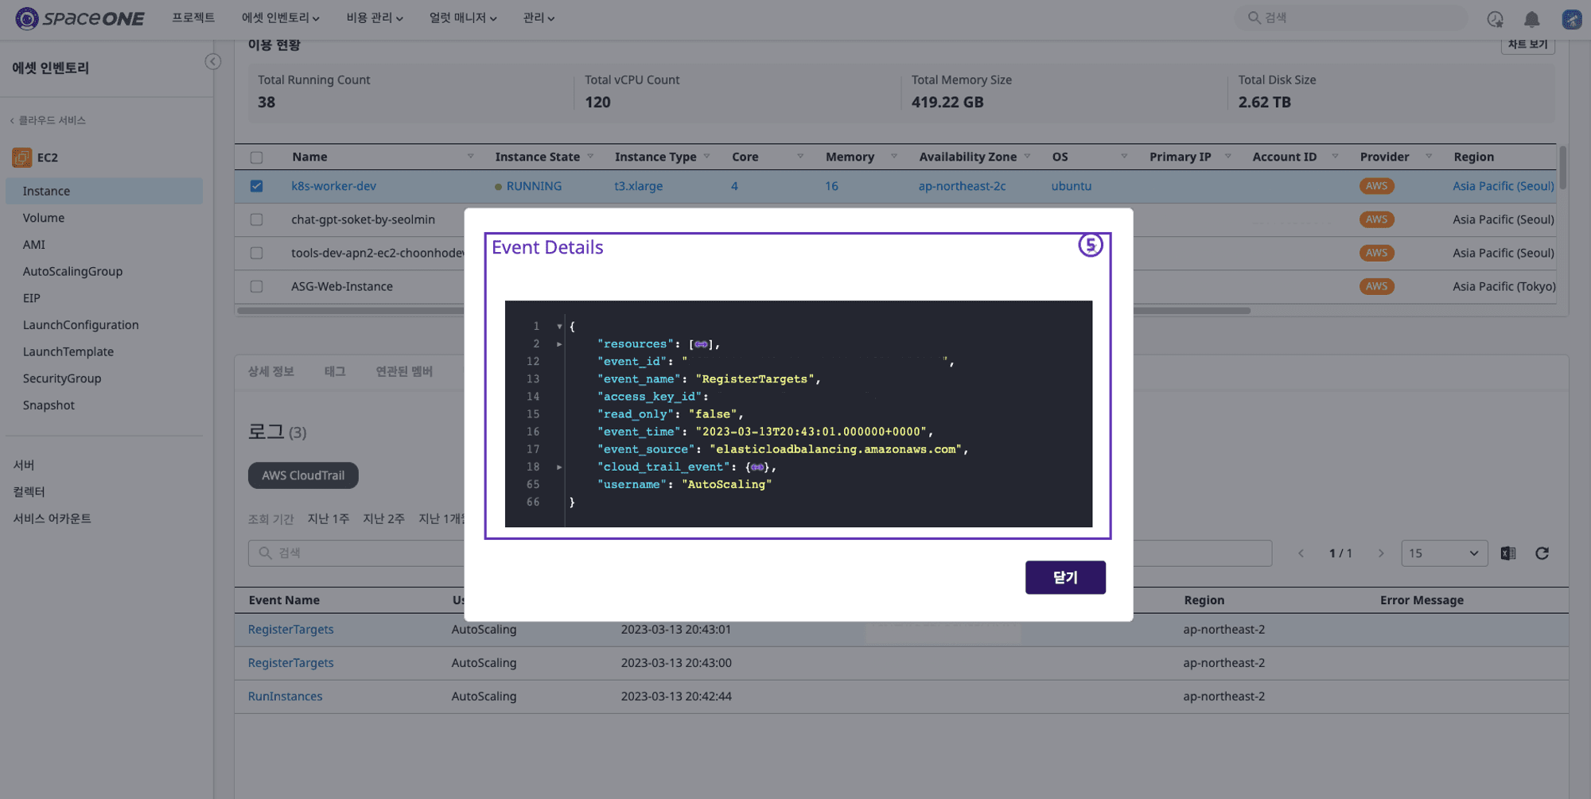Select the 지난 2주 period filter

click(383, 519)
